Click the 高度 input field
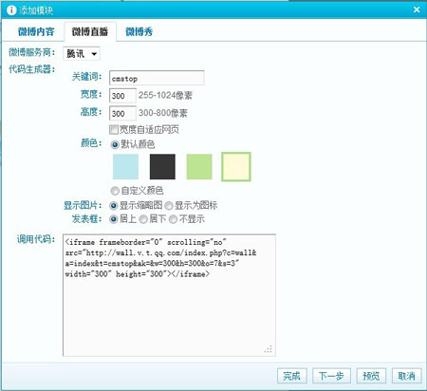This screenshot has width=427, height=391. point(122,113)
